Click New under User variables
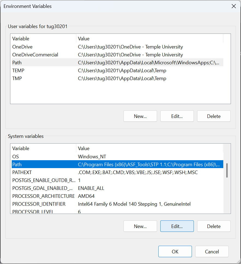This screenshot has width=241, height=264. pyautogui.click(x=140, y=116)
